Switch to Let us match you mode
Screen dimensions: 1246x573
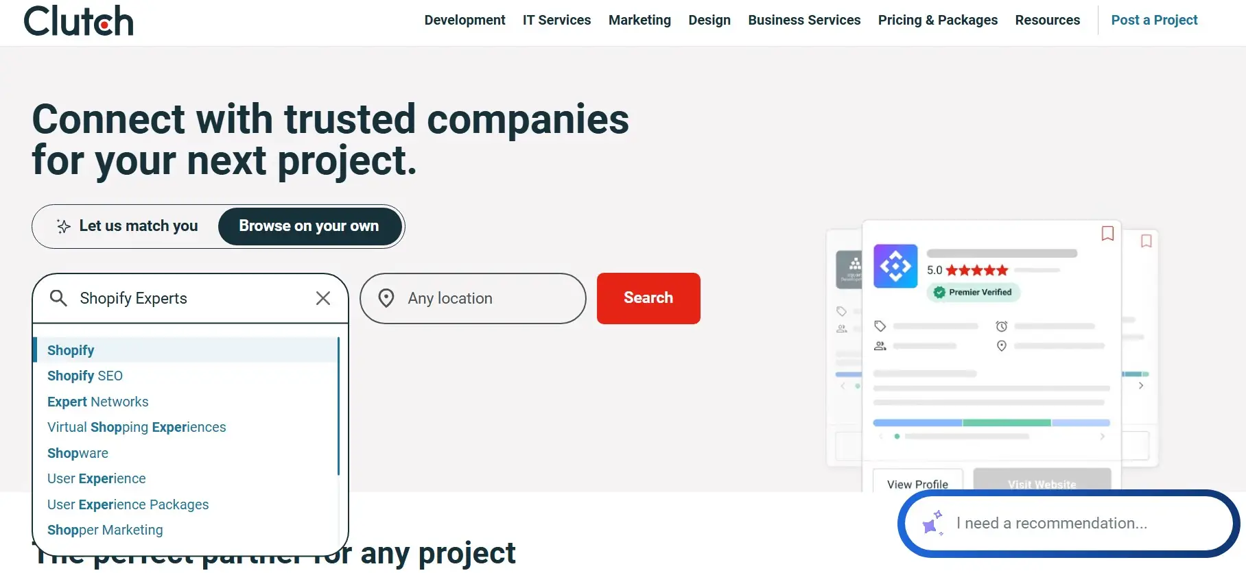click(128, 226)
